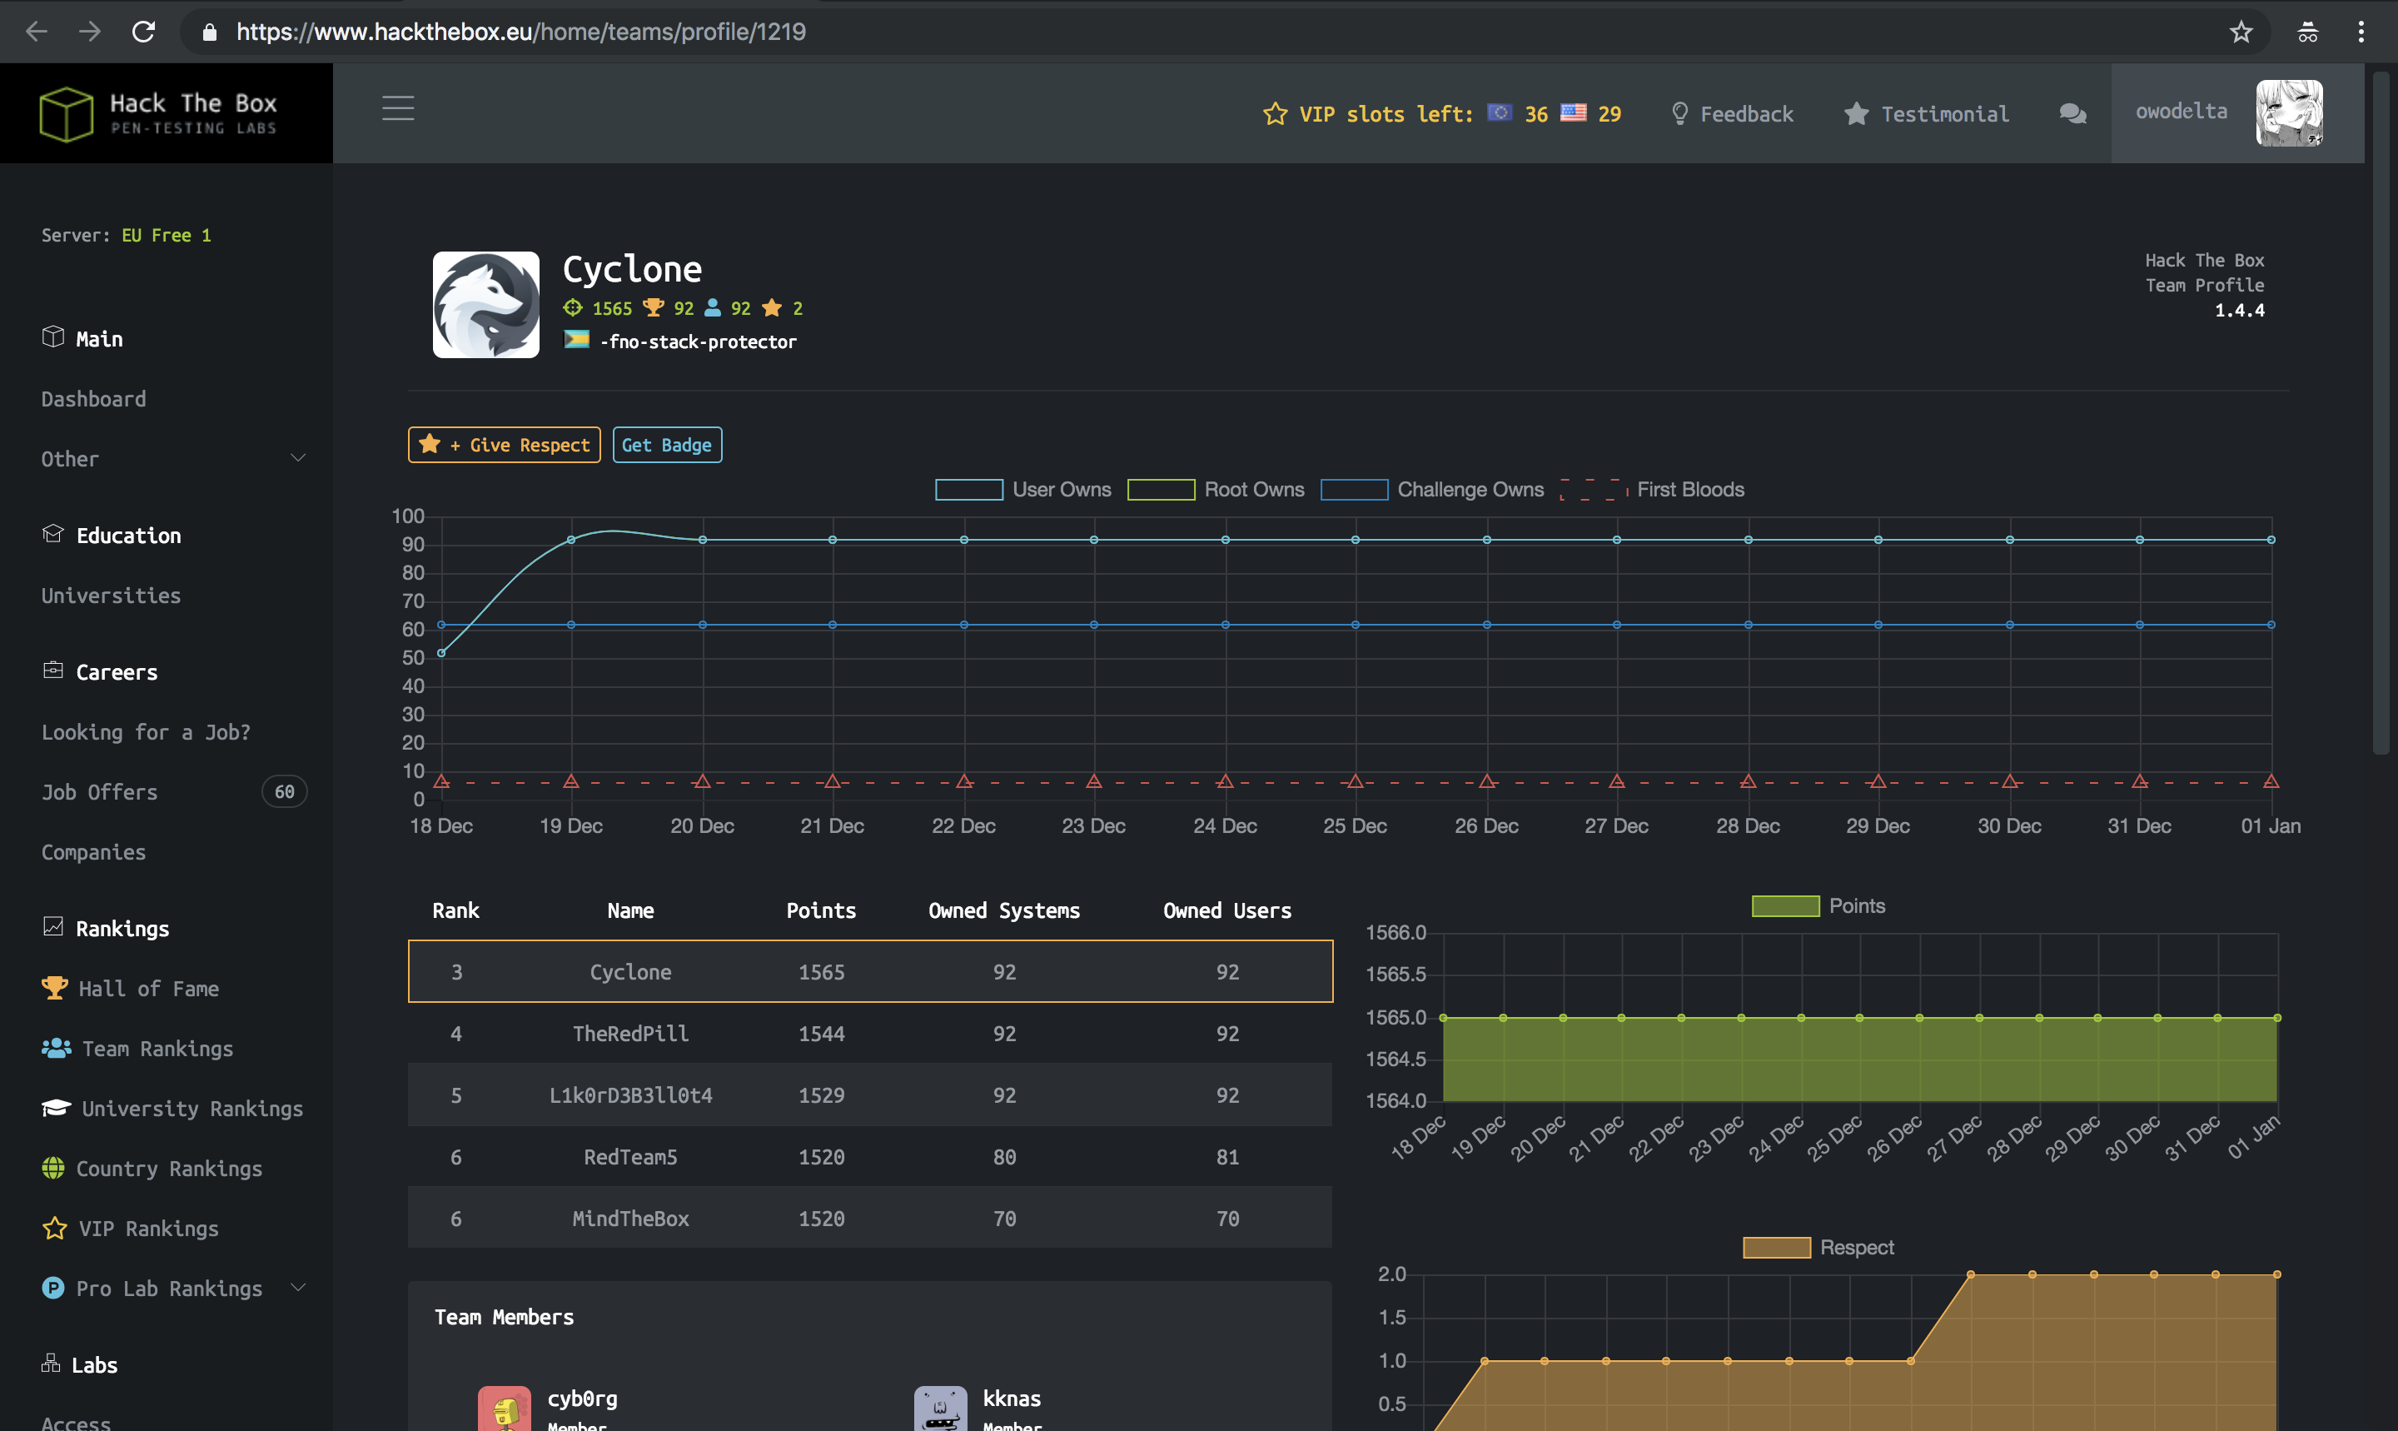The width and height of the screenshot is (2398, 1431).
Task: Select the RedTeam5 ranking row
Action: [x=870, y=1156]
